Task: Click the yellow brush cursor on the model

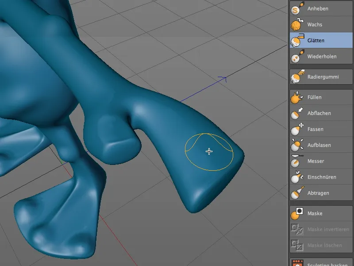Action: (208, 151)
